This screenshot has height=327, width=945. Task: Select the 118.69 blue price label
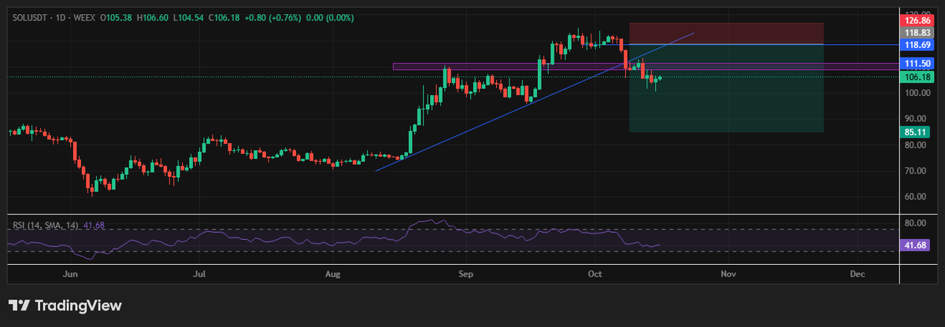(918, 46)
